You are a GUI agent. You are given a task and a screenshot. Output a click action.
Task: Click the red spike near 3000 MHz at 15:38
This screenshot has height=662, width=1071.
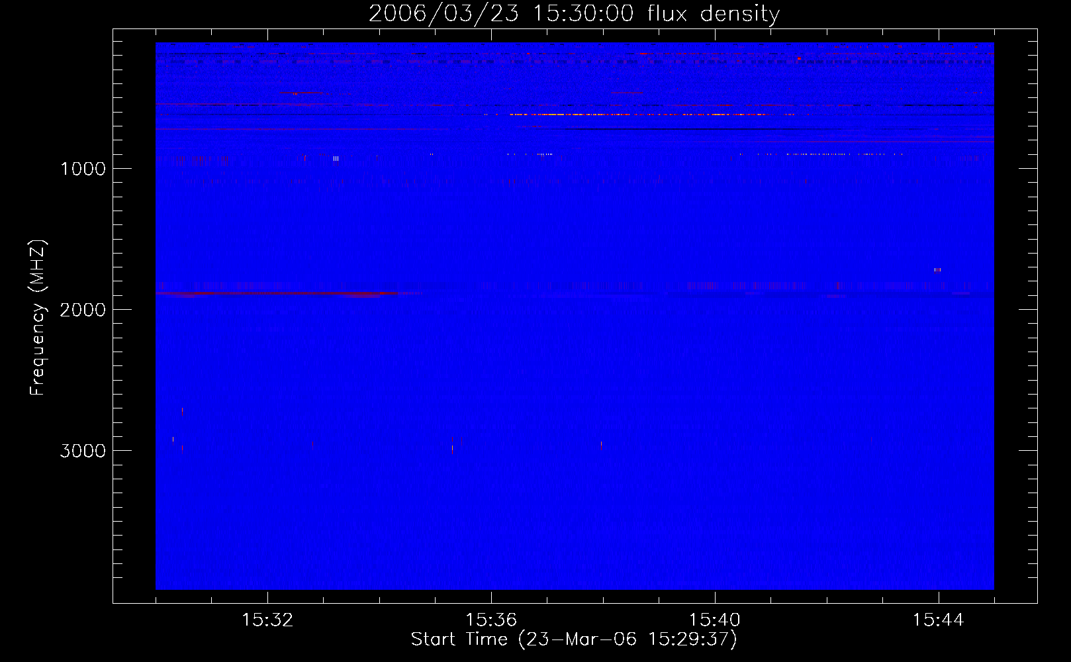pyautogui.click(x=601, y=446)
